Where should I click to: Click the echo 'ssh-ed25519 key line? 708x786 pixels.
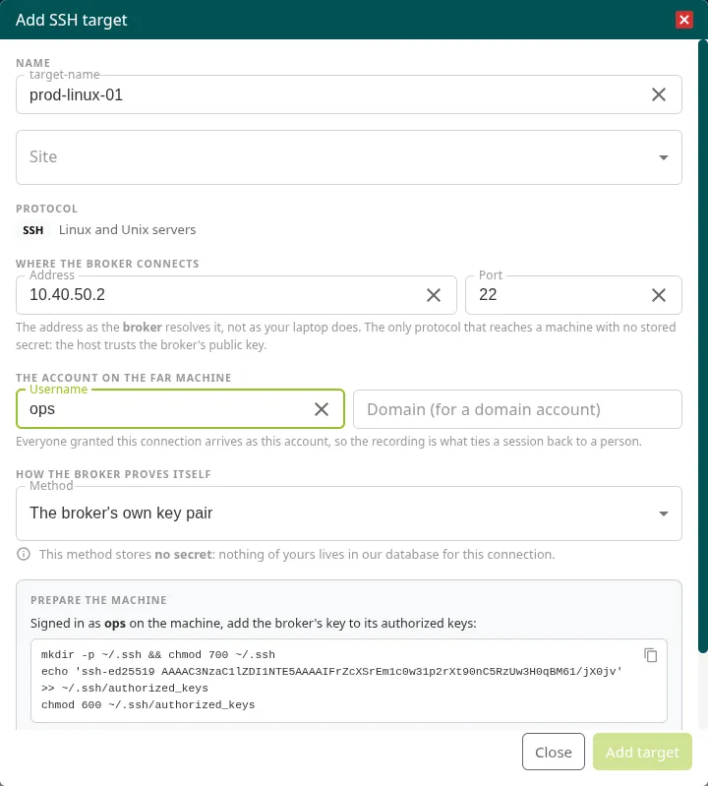[x=331, y=671]
